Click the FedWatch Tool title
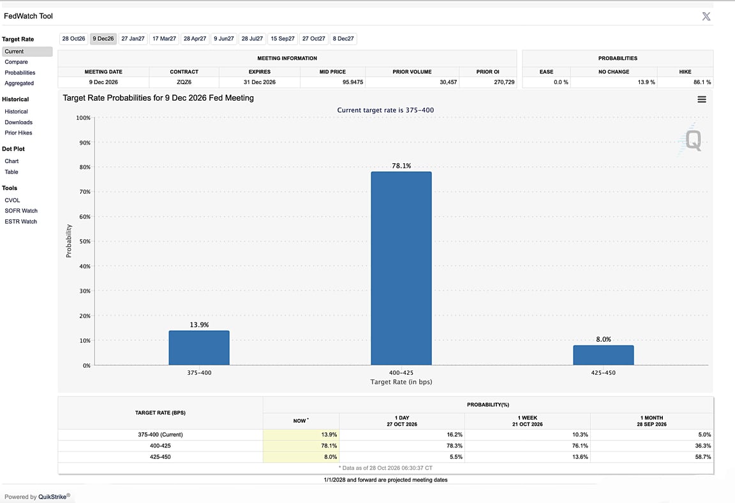 click(x=28, y=16)
